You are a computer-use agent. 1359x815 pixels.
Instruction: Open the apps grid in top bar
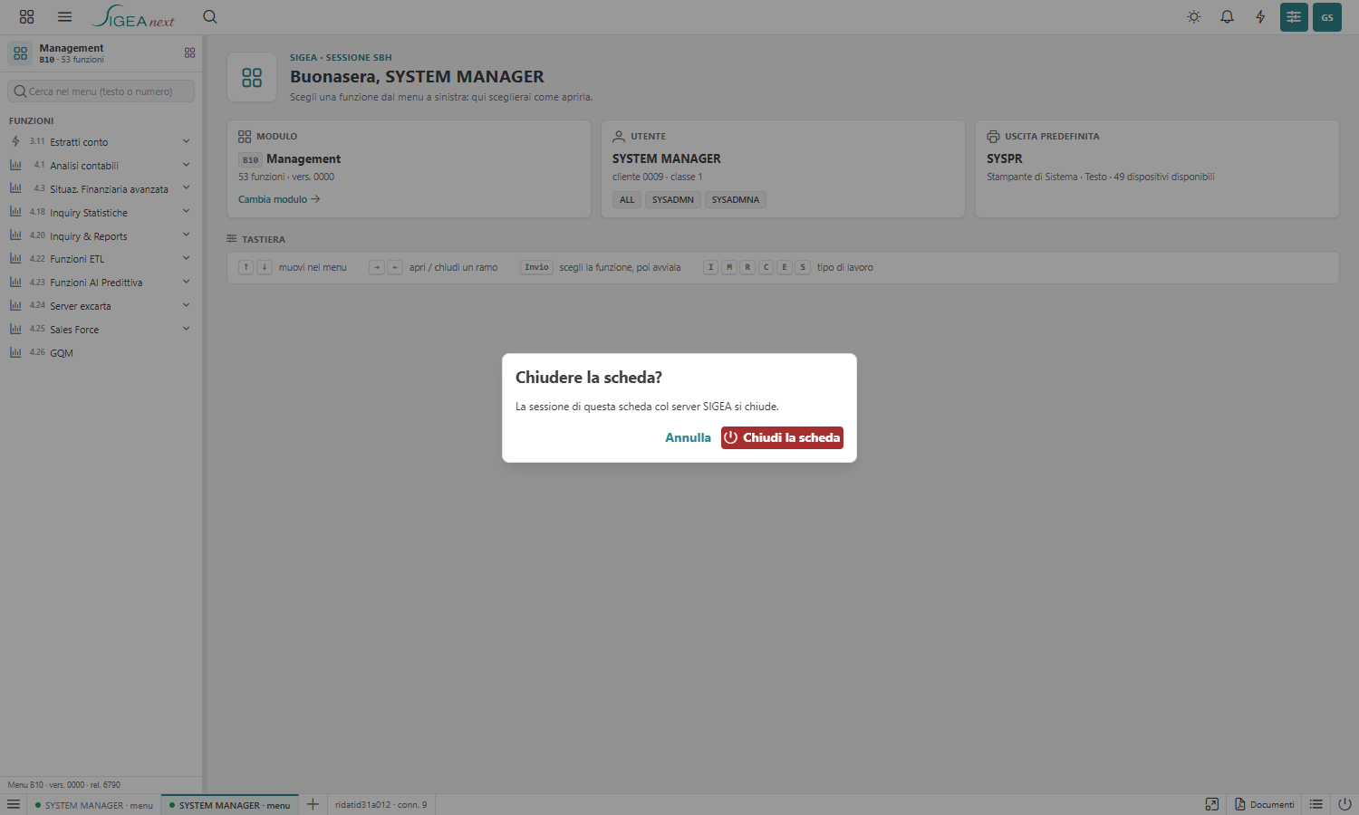pyautogui.click(x=26, y=17)
